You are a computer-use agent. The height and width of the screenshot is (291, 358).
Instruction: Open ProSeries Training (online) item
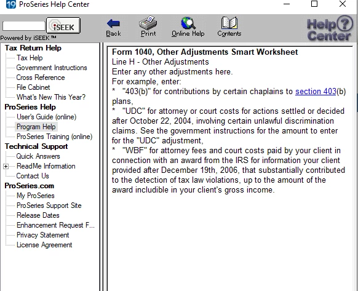tap(54, 137)
